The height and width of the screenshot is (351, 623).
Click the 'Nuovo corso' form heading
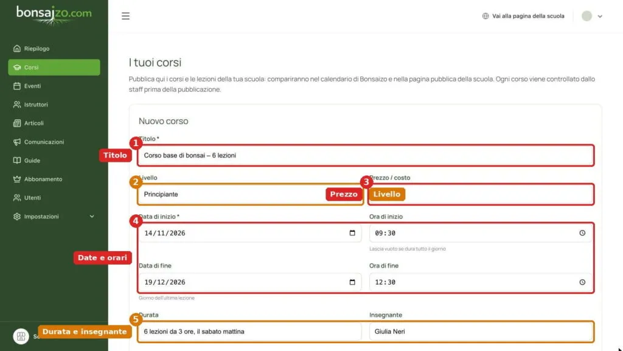(x=163, y=121)
